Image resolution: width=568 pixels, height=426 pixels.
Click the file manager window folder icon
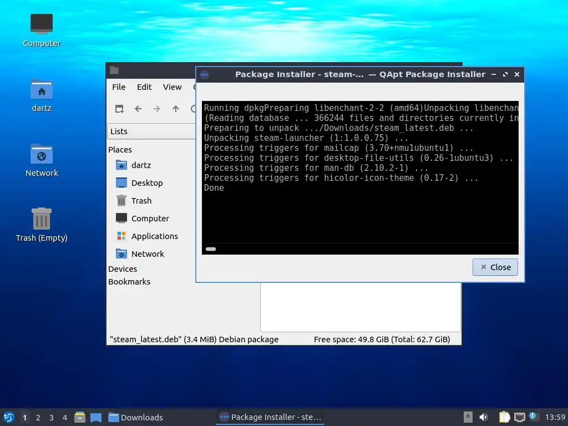coord(114,70)
